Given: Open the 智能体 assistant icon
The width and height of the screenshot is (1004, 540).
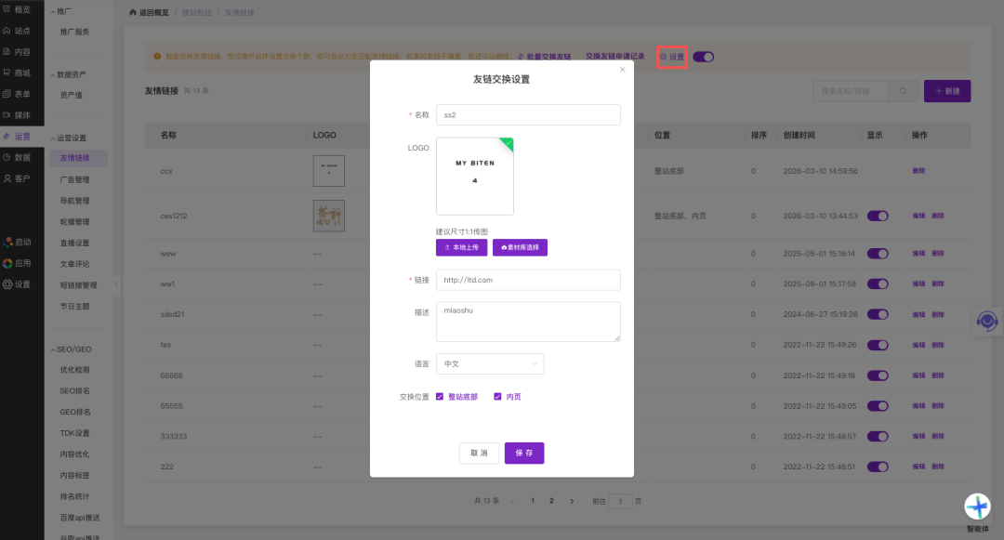Looking at the screenshot, I should 977,507.
